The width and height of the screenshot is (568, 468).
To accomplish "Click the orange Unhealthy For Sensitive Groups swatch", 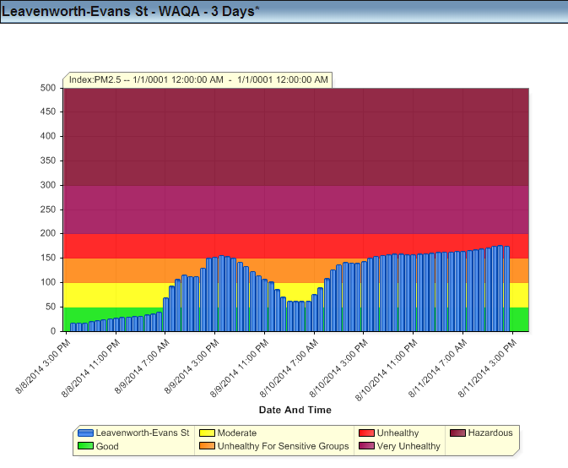I will pyautogui.click(x=207, y=446).
